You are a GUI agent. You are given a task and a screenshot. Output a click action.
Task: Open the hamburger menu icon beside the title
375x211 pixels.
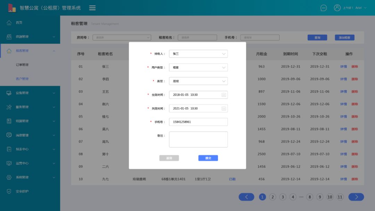point(92,8)
